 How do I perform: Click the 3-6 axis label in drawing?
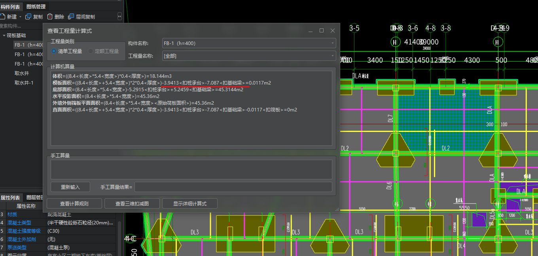413,28
